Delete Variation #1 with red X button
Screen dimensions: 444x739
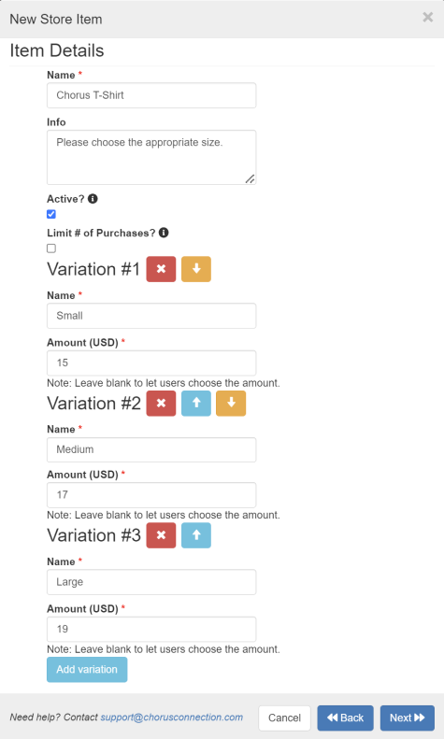[x=161, y=269]
